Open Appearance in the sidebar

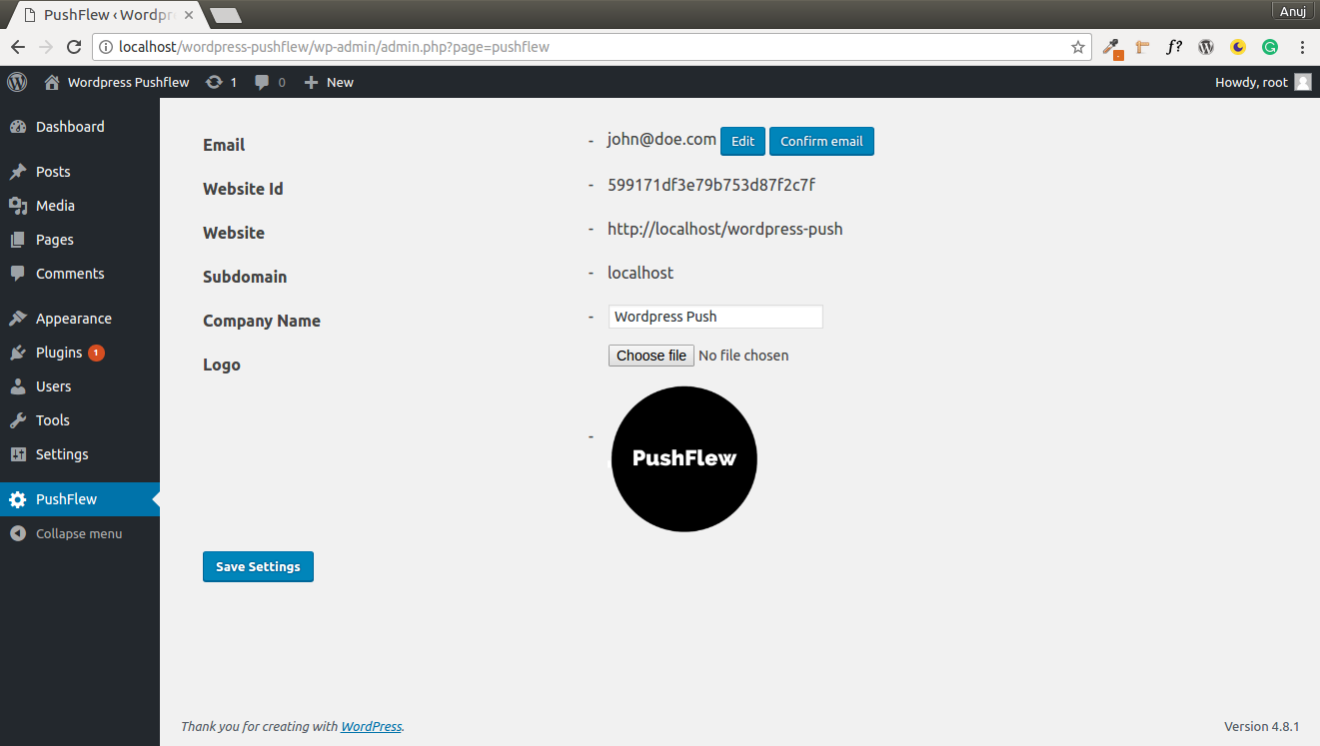[x=80, y=319]
